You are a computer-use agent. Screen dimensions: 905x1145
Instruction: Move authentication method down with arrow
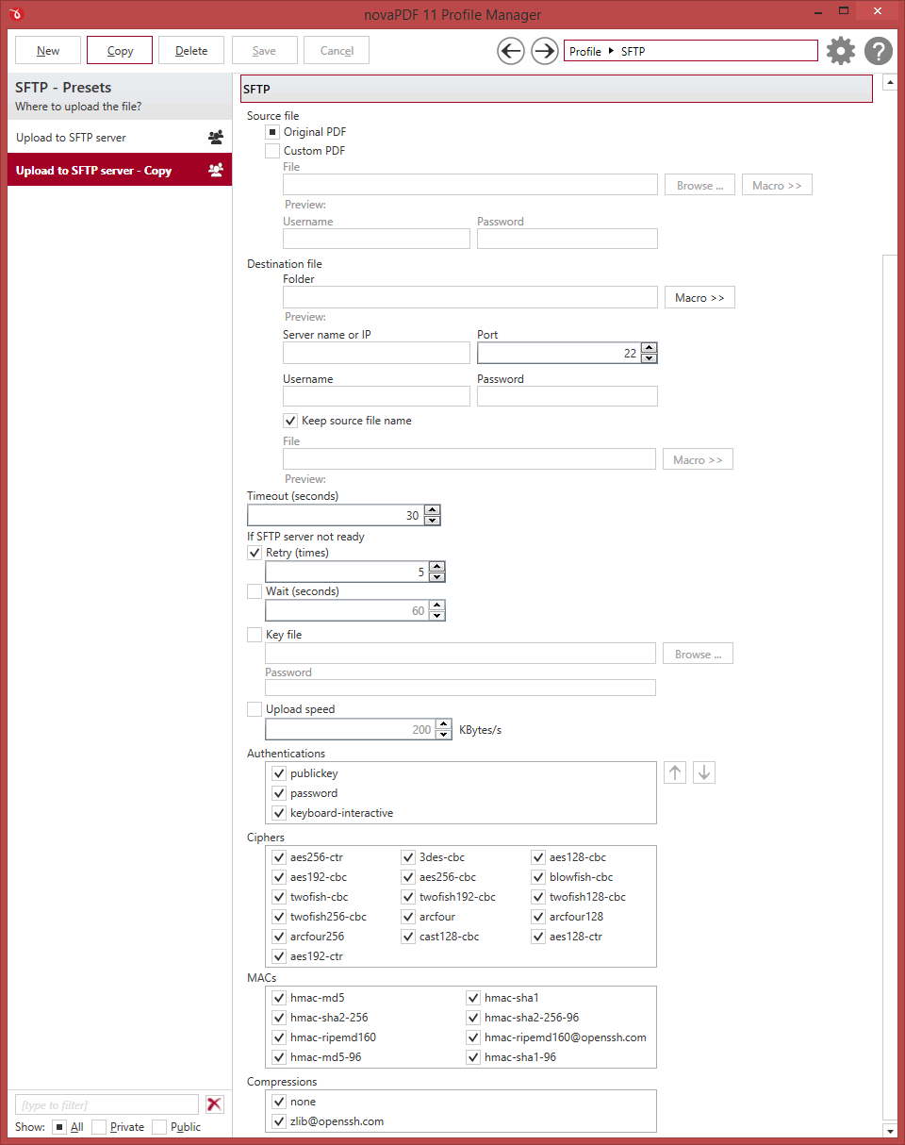pyautogui.click(x=704, y=773)
